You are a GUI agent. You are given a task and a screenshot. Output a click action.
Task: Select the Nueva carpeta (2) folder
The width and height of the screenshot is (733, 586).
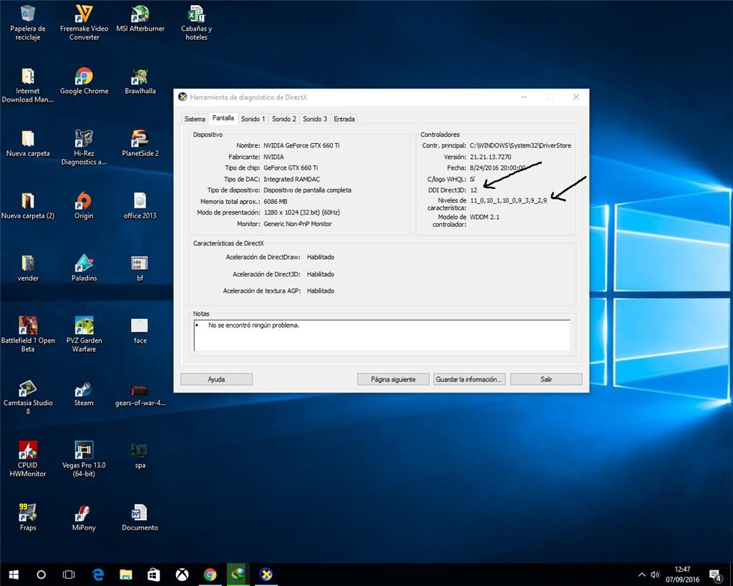[28, 206]
